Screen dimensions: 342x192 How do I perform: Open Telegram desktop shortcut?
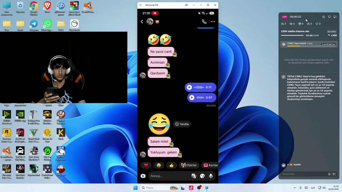(x=34, y=26)
